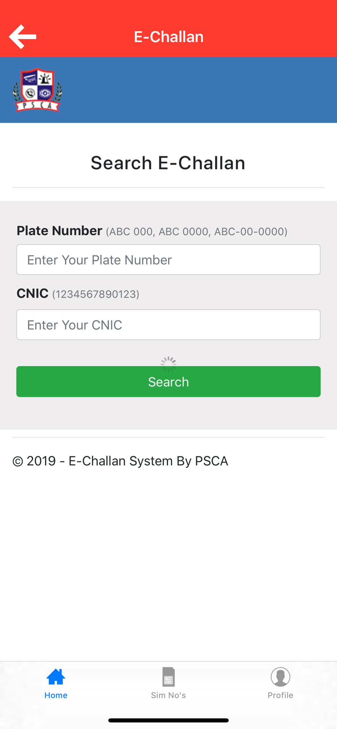
Task: Switch to the Sim No's tab label
Action: pyautogui.click(x=168, y=695)
